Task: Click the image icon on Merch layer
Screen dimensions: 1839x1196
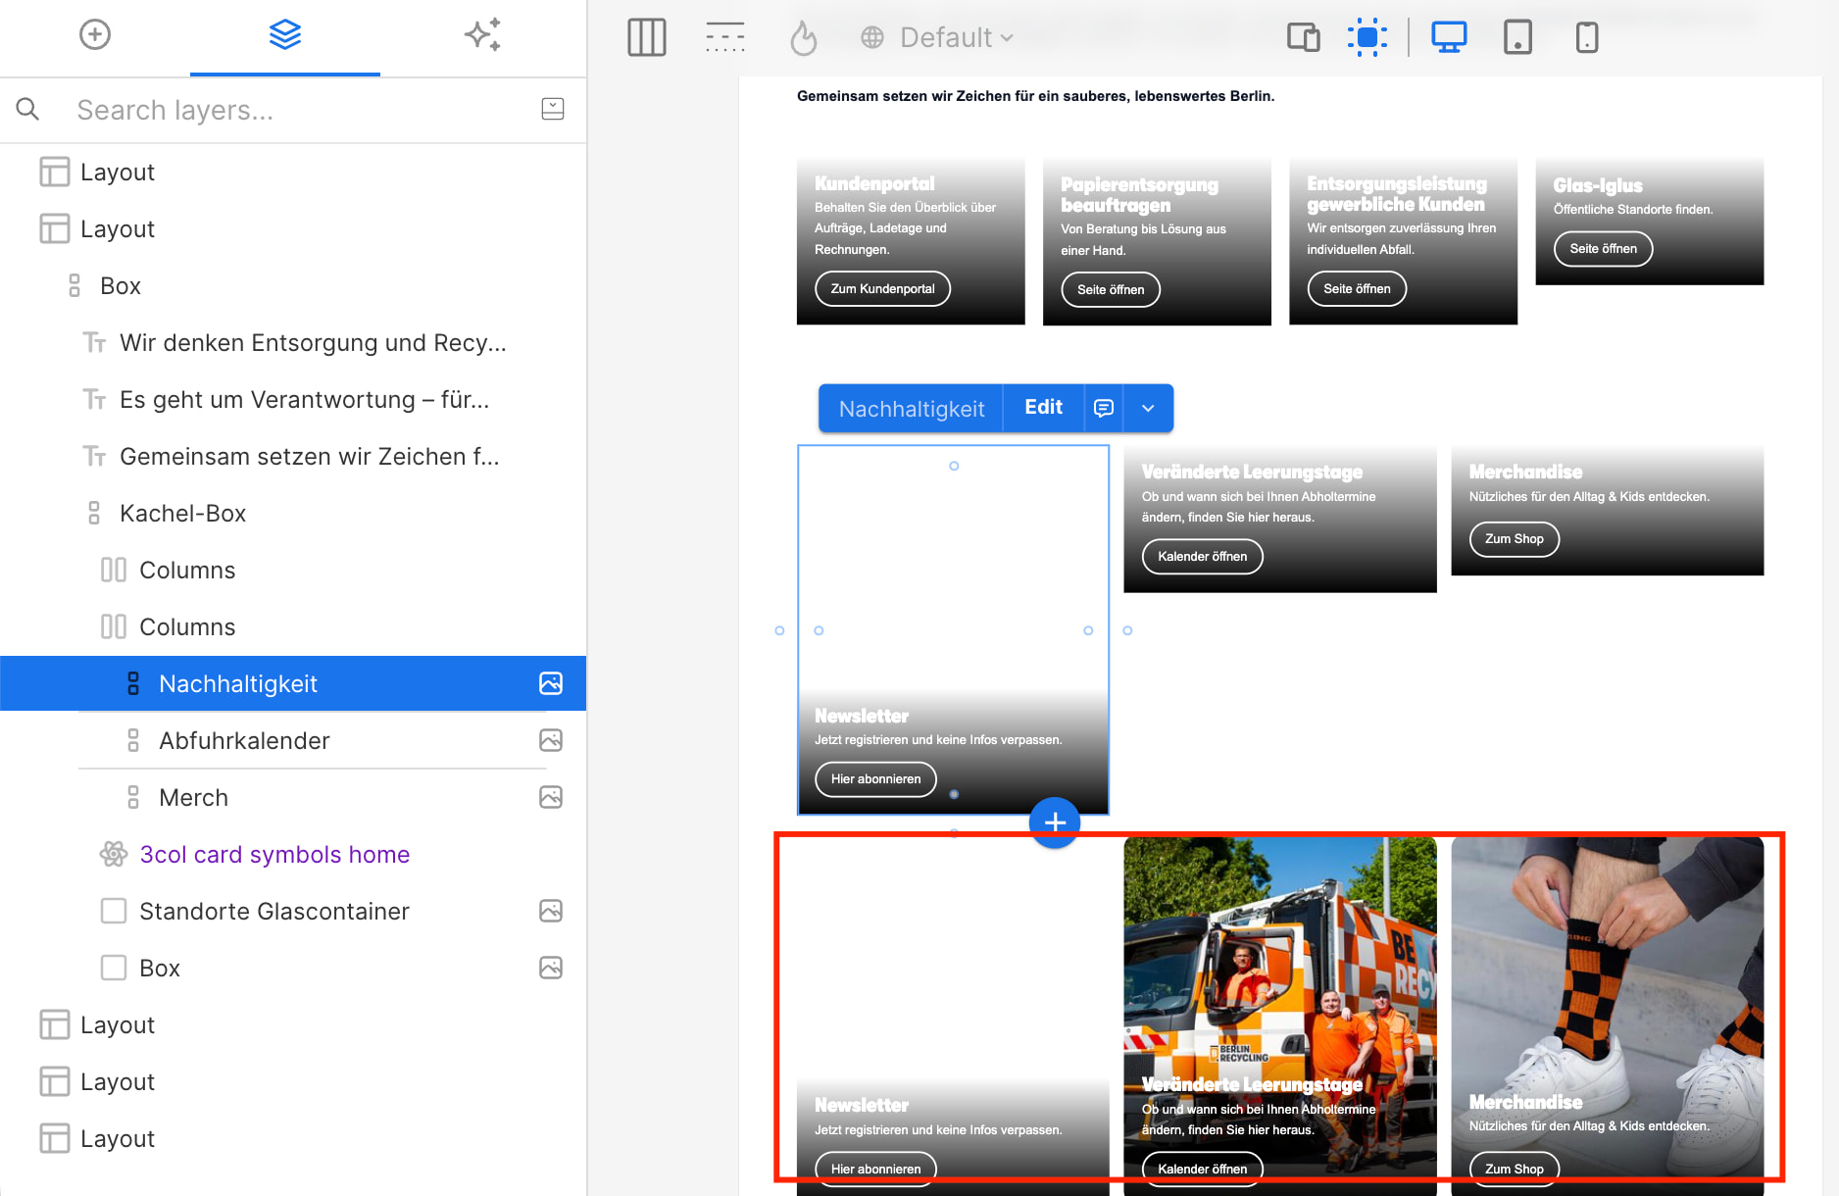Action: 551,797
